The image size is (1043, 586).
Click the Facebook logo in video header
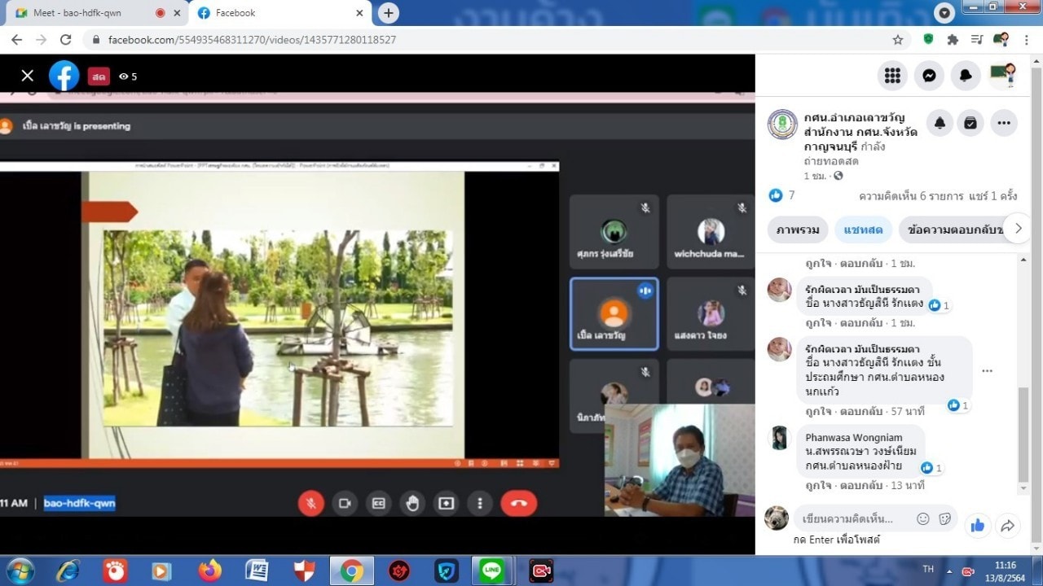tap(64, 76)
